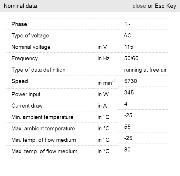Viewport: 180px width, 176px height.
Task: Select the Min. temp. of flow medium label
Action: coord(44,140)
